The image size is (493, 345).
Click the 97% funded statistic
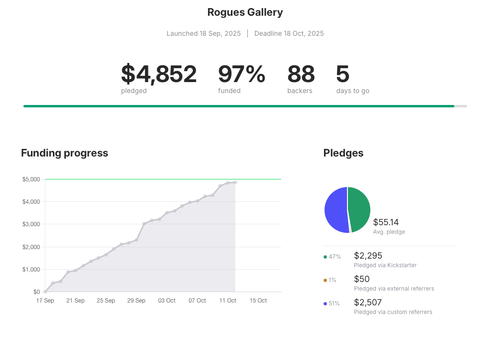click(241, 74)
